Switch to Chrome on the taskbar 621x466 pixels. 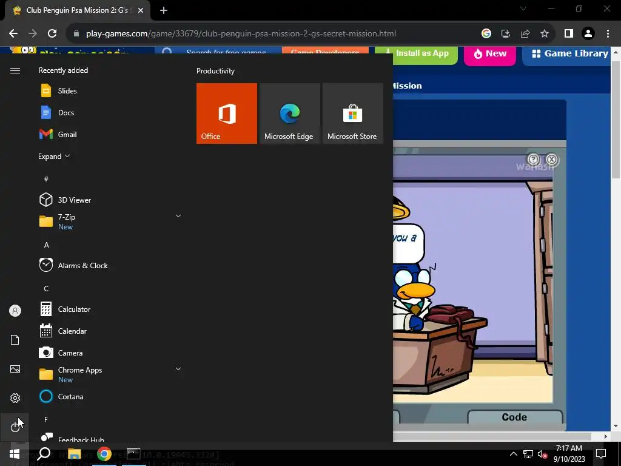pyautogui.click(x=104, y=454)
